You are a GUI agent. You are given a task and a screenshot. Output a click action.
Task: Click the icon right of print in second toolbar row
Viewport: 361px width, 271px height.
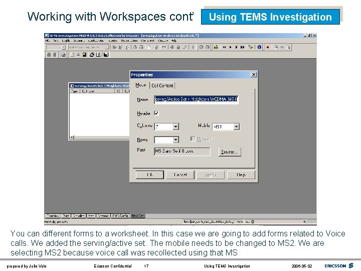coord(98,55)
